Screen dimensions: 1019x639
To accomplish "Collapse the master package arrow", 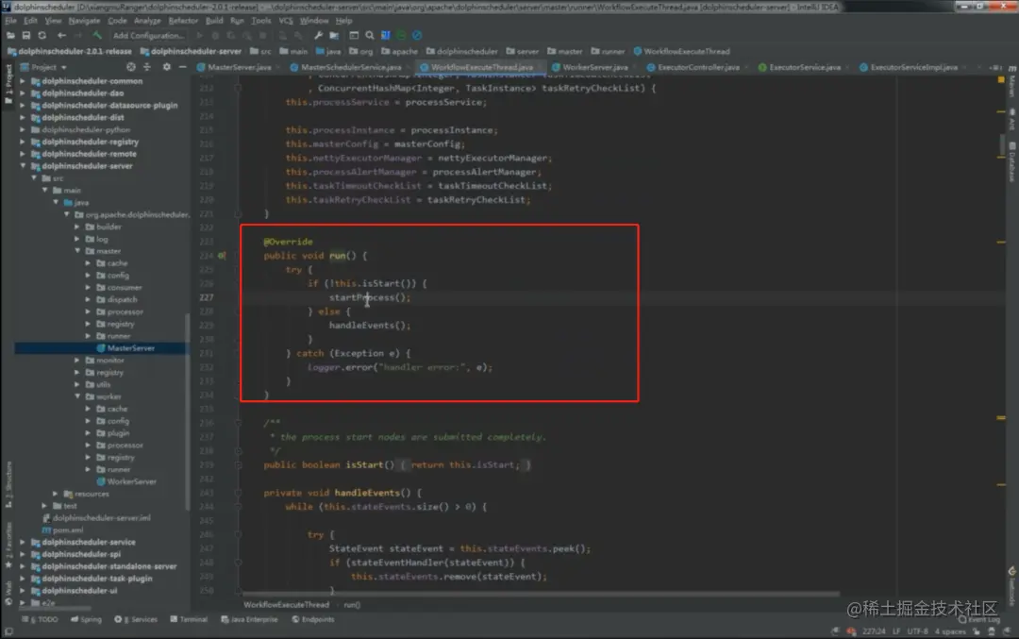I will tap(77, 251).
